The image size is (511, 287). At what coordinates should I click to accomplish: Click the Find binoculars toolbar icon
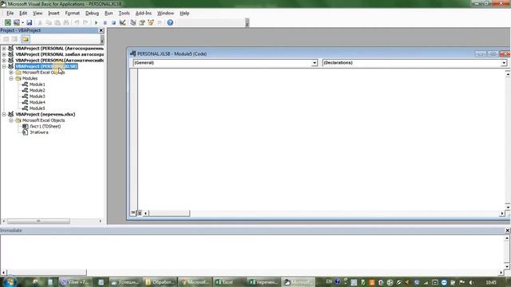[66, 22]
